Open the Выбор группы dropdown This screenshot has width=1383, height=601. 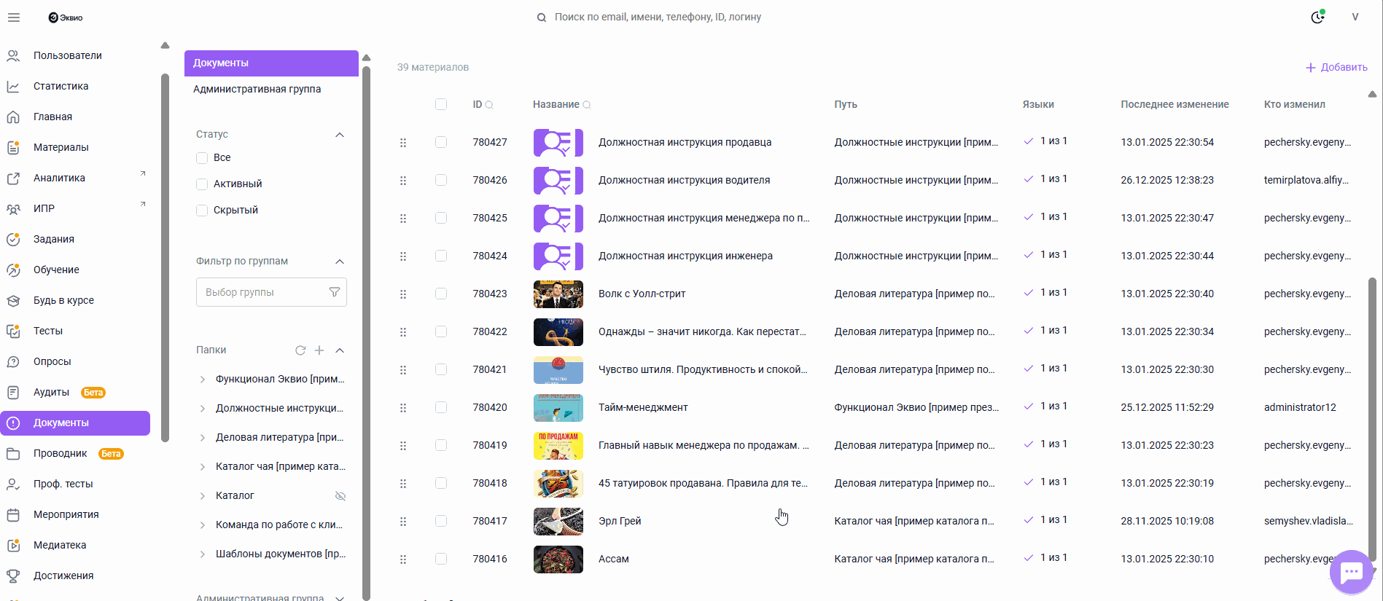(271, 292)
